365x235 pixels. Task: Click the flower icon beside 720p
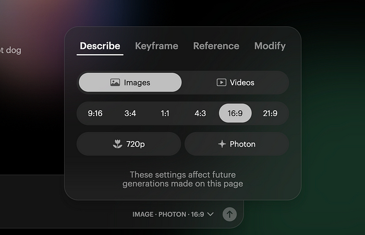tap(117, 144)
